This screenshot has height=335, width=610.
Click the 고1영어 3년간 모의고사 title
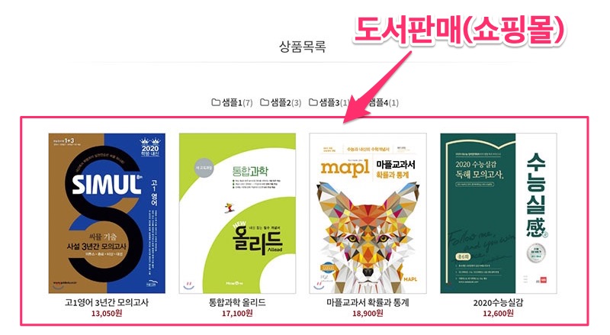pyautogui.click(x=107, y=302)
